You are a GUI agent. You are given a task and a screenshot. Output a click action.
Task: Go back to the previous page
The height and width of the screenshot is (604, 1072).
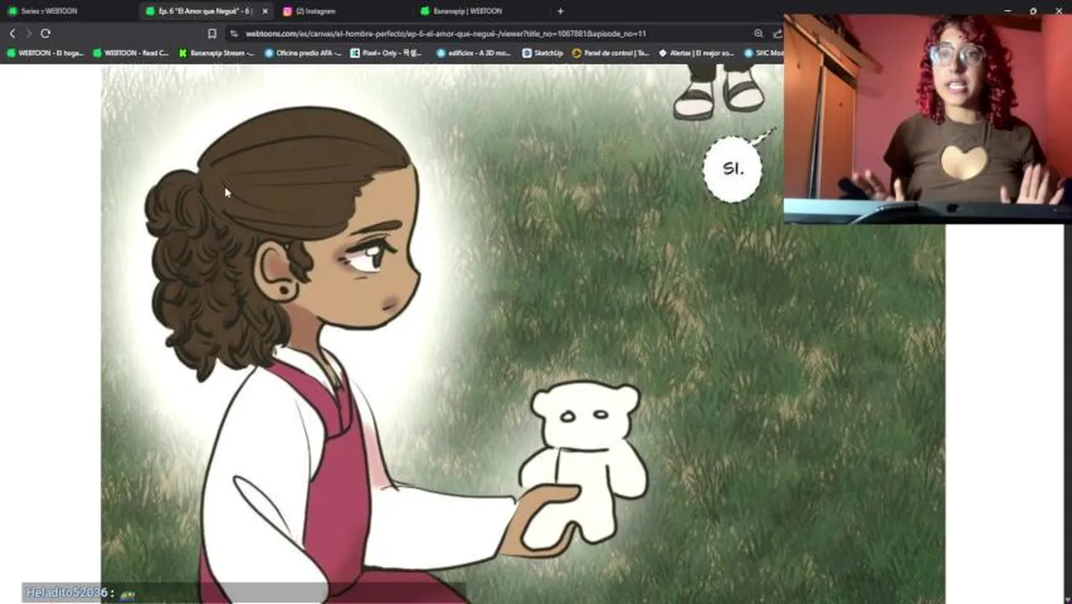tap(12, 34)
